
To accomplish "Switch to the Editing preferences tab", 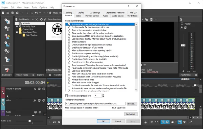I will click(x=69, y=12).
